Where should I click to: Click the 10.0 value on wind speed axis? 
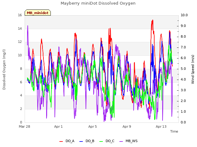[184, 15]
